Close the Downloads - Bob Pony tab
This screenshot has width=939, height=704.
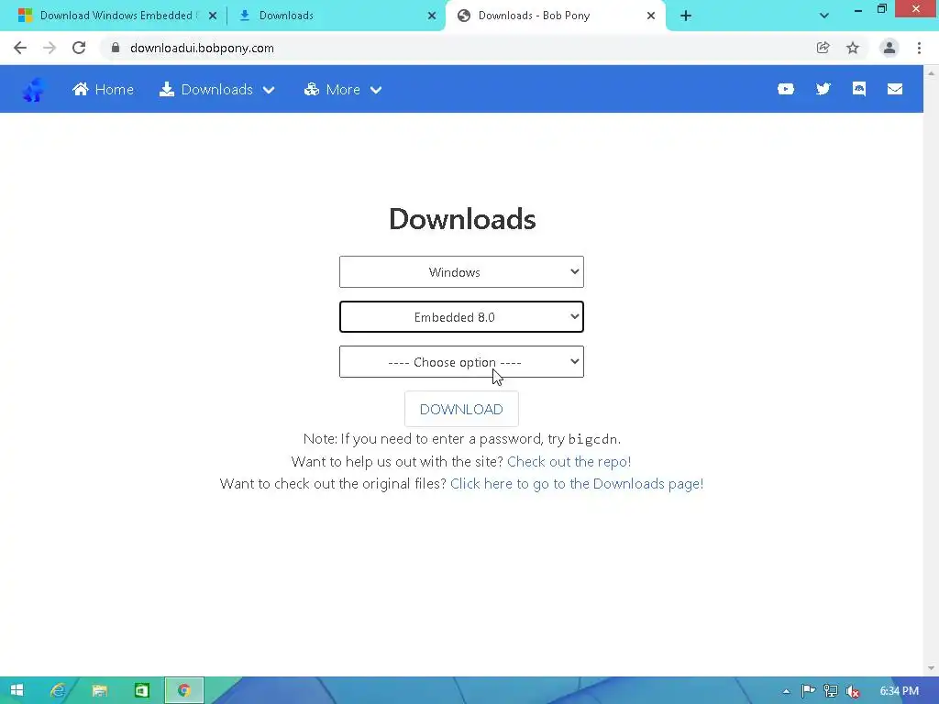click(651, 16)
